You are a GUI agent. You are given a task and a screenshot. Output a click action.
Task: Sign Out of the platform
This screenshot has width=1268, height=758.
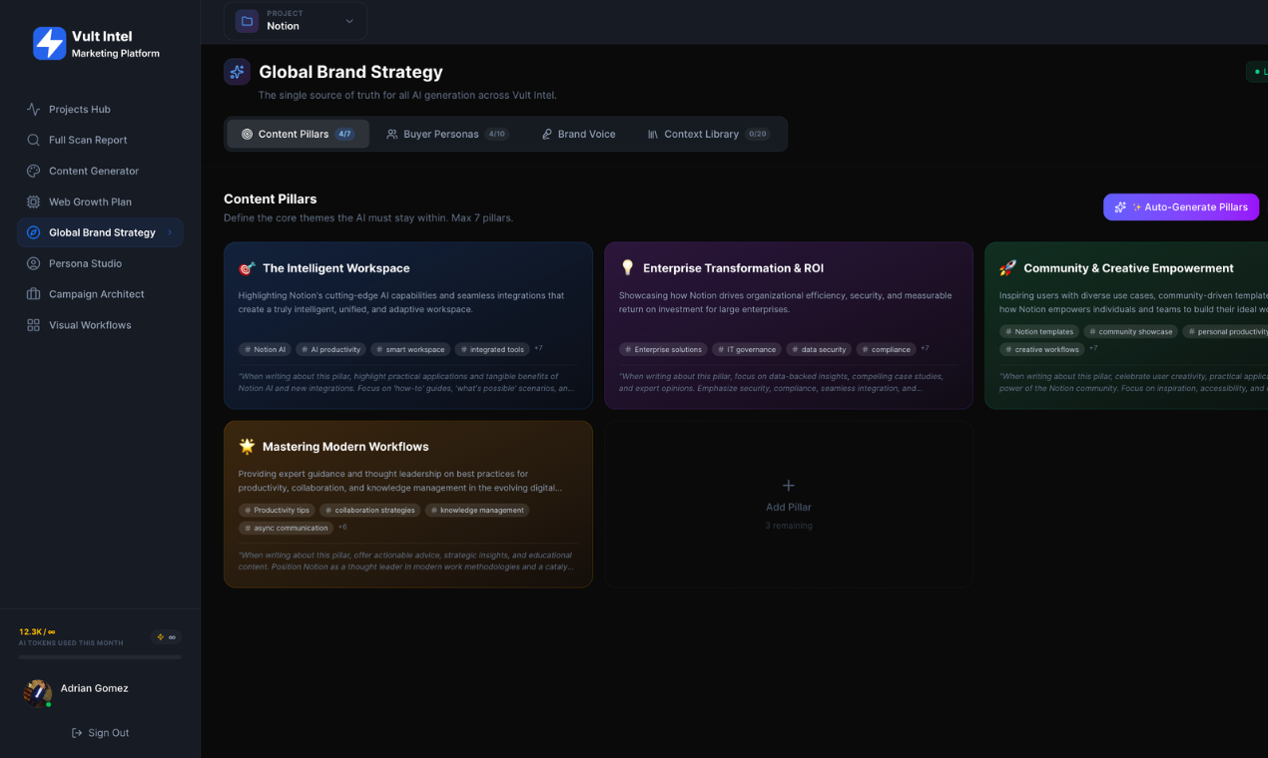coord(100,732)
